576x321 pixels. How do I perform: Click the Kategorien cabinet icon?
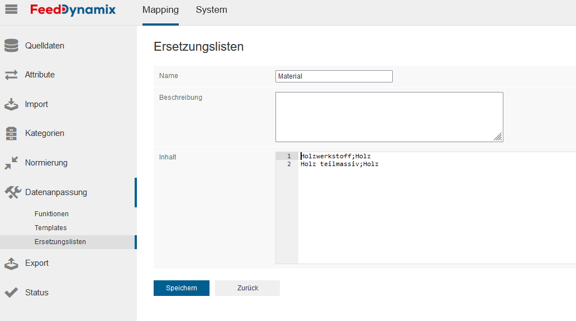pos(11,133)
